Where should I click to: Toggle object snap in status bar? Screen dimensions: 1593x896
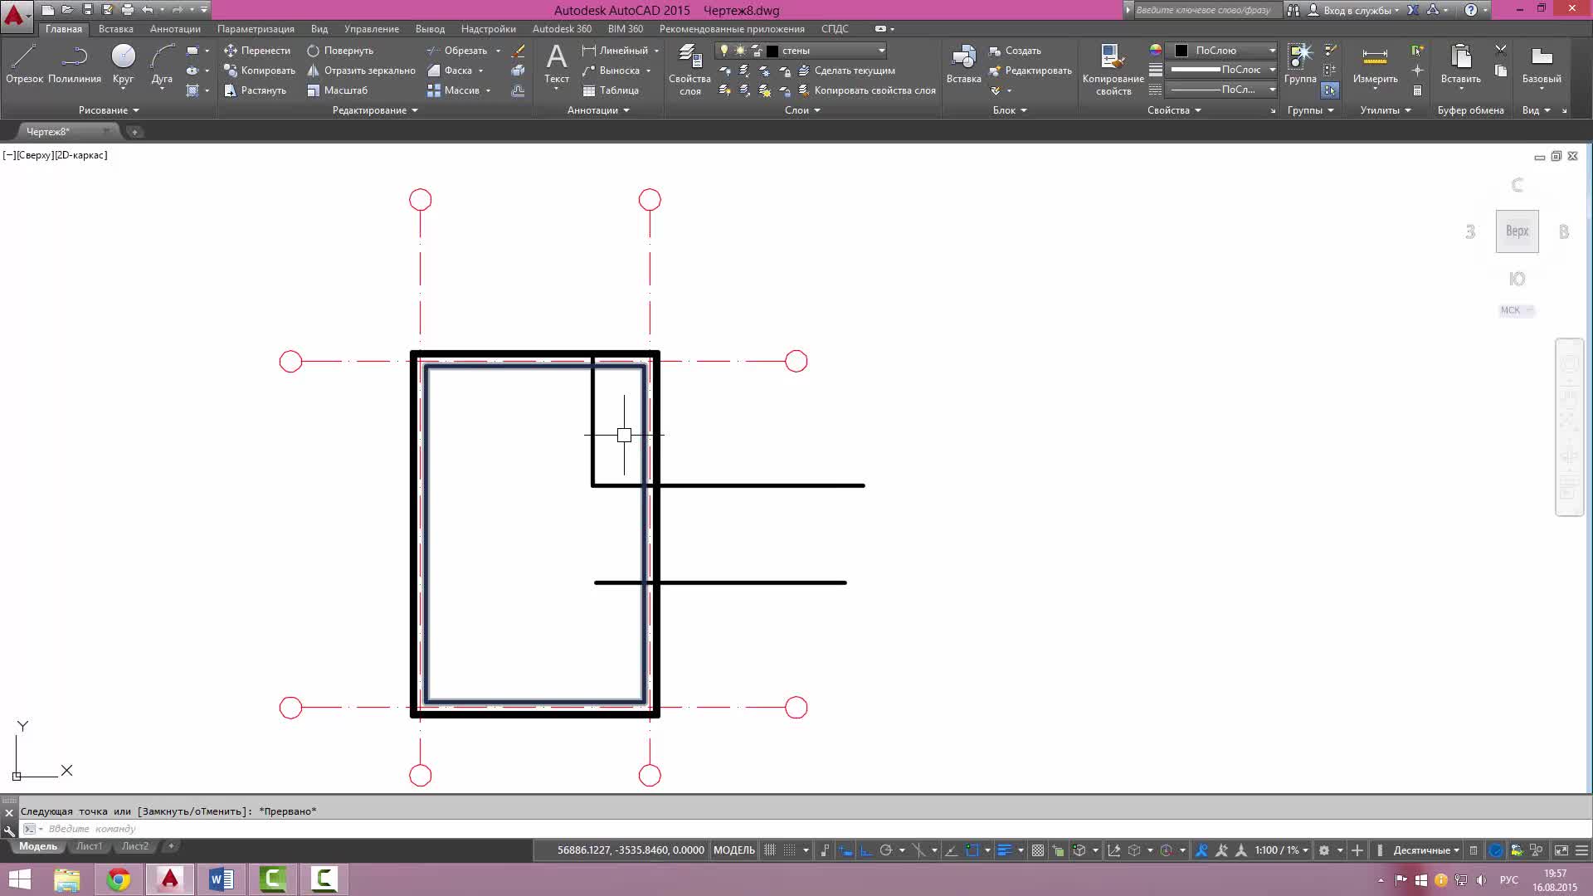972,850
